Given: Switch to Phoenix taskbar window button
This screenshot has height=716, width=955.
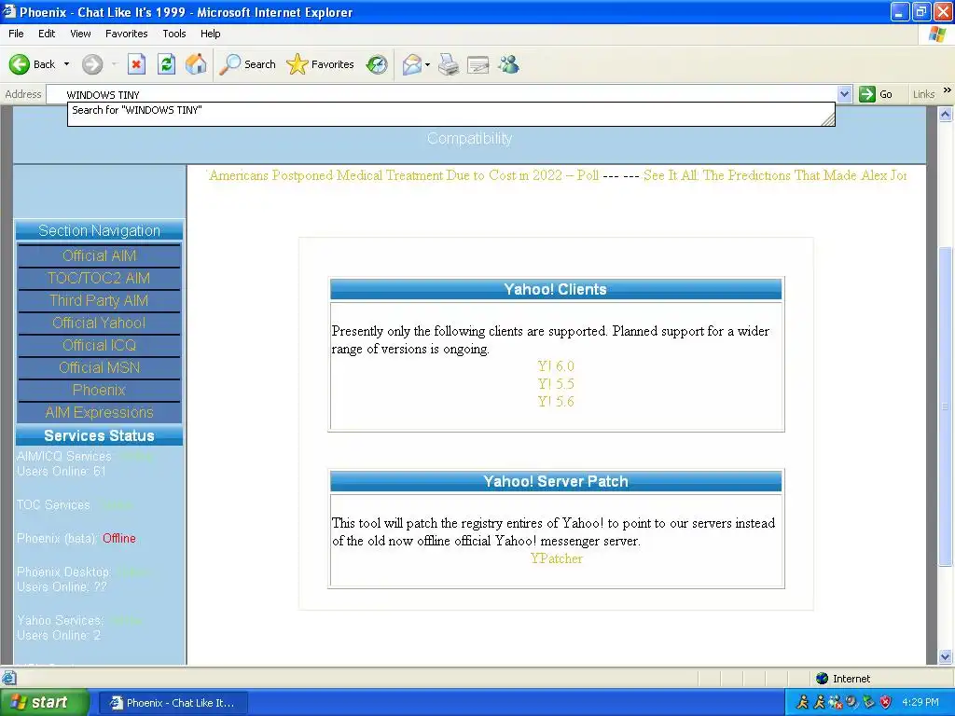Looking at the screenshot, I should 173,703.
